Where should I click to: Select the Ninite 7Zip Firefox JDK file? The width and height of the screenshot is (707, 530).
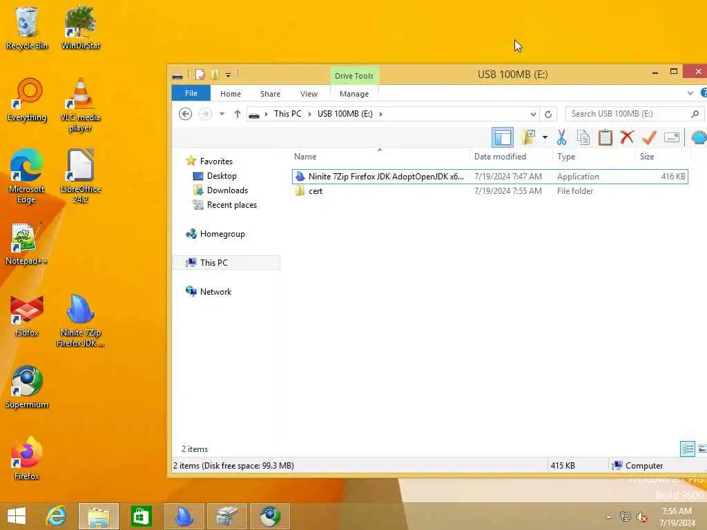point(490,176)
